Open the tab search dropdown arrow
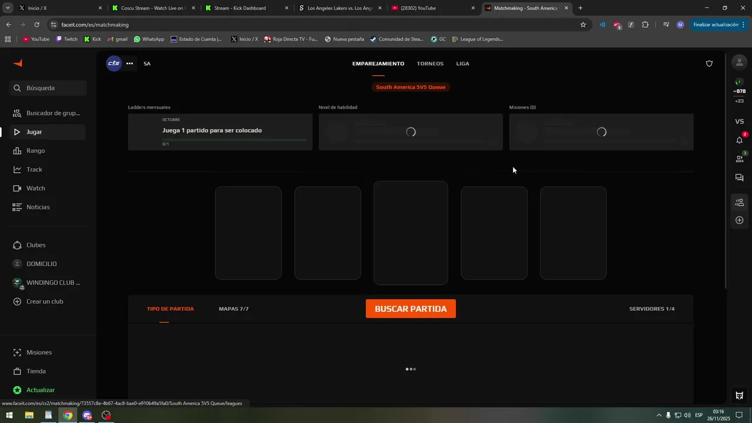This screenshot has width=752, height=423. (8, 8)
